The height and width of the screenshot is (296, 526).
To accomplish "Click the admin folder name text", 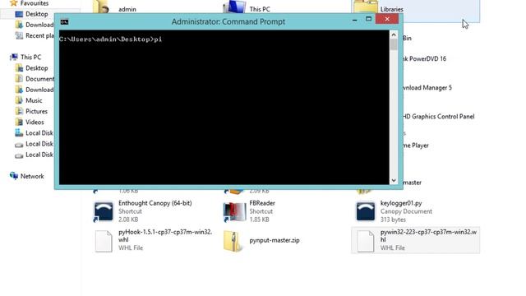I will [x=127, y=9].
